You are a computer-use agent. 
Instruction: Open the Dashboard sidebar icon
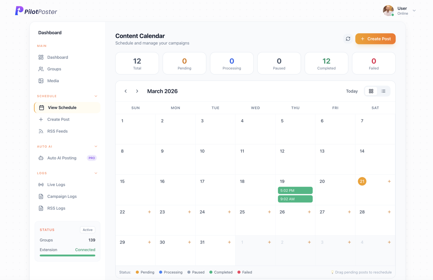point(41,57)
